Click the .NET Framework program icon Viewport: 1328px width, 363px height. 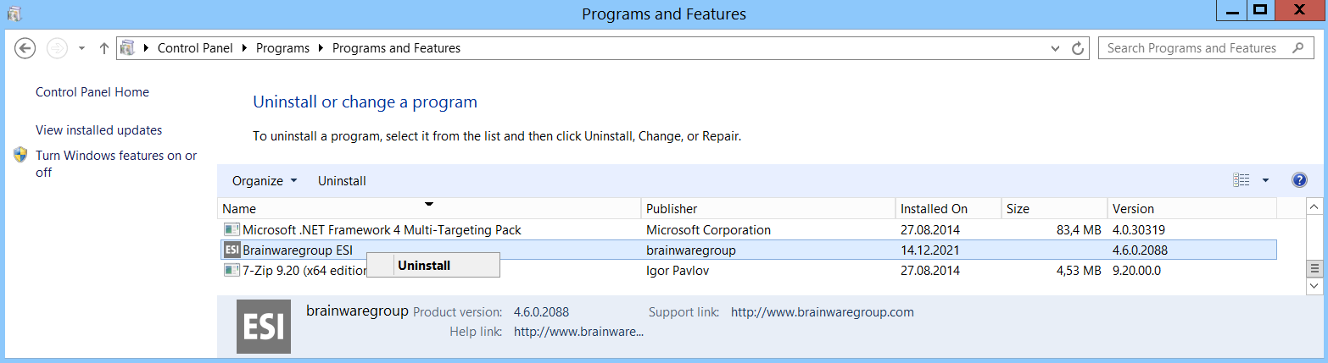coord(232,229)
